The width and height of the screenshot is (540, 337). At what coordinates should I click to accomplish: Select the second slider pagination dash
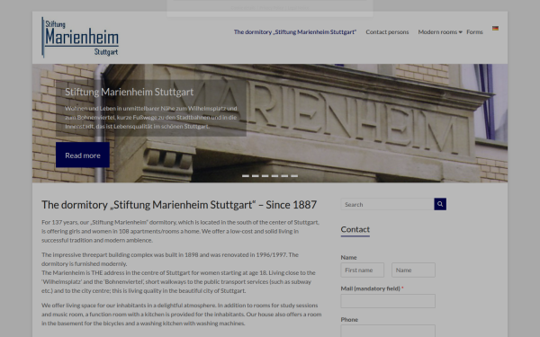coord(256,176)
